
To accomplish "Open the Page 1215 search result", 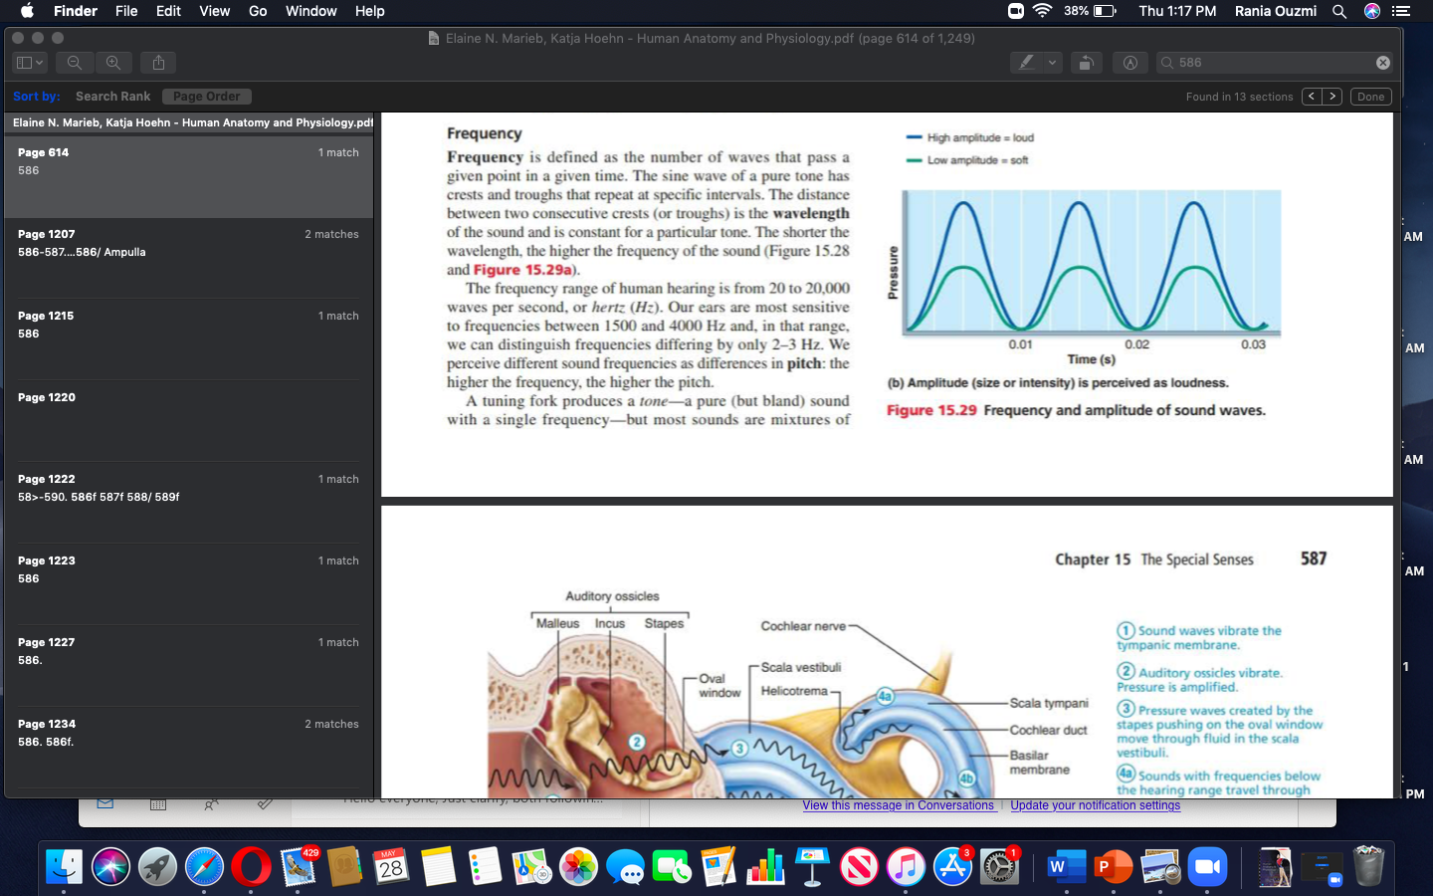I will (189, 339).
